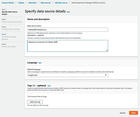Click the 'This resource has no tags.' text
Screen dimensions: 140x117
coord(37,96)
